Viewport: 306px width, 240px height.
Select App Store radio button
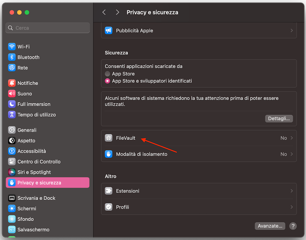[x=108, y=74]
